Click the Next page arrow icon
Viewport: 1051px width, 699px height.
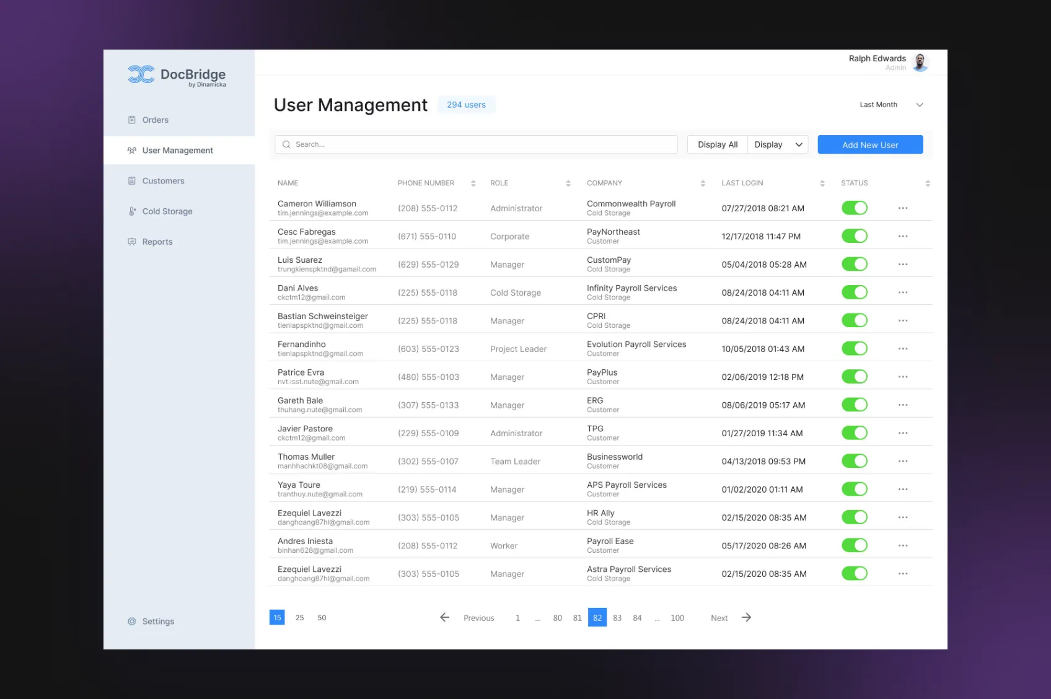click(746, 618)
